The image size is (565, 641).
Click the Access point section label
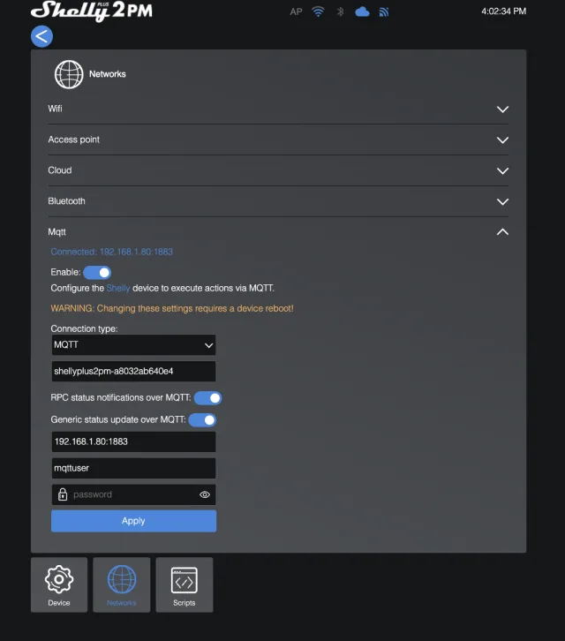(x=73, y=140)
